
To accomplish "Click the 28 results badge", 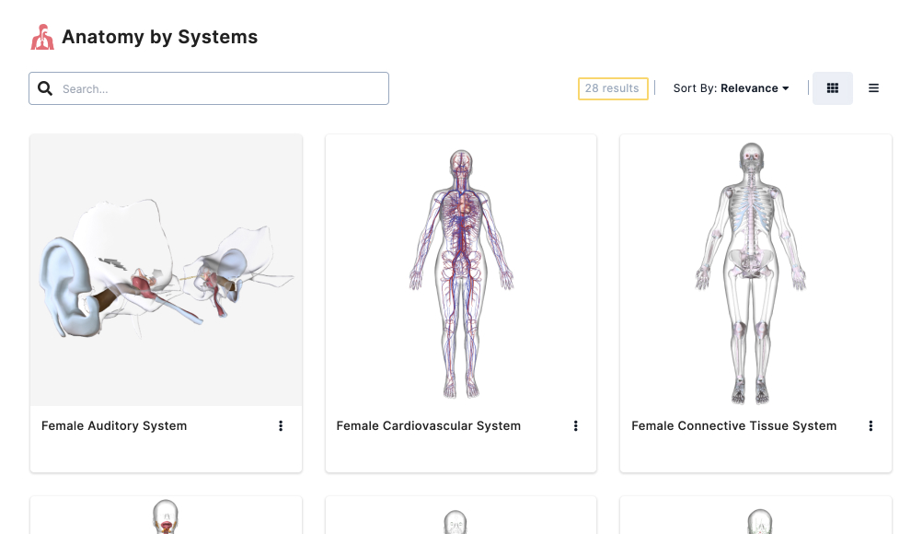I will point(612,88).
